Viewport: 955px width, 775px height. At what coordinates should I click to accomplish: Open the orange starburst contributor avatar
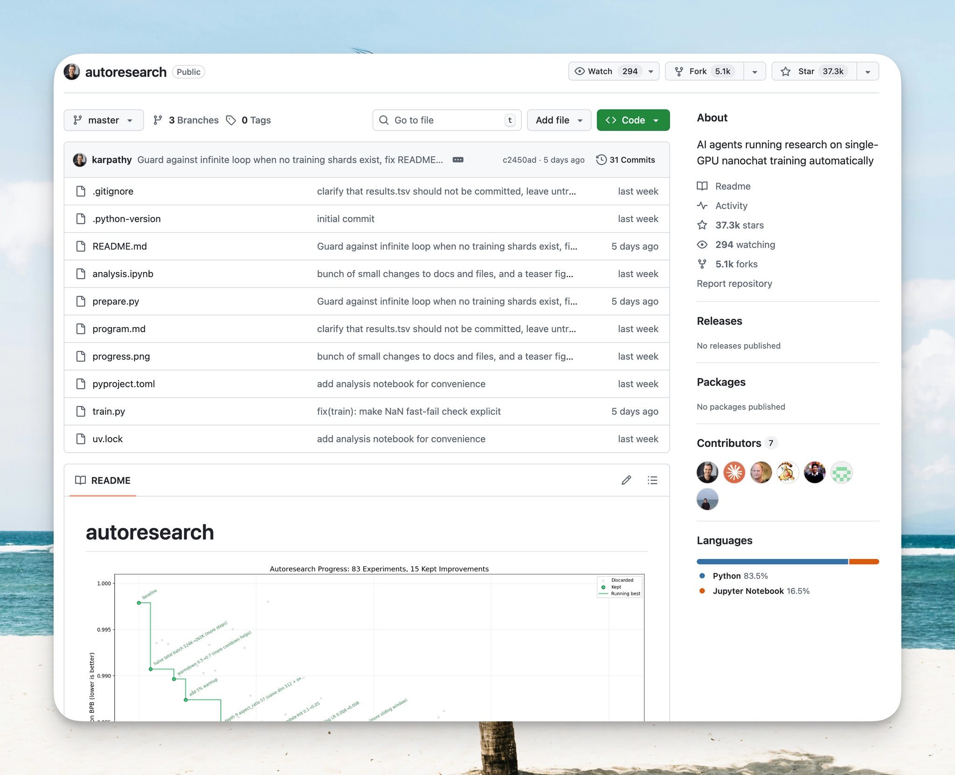tap(734, 473)
